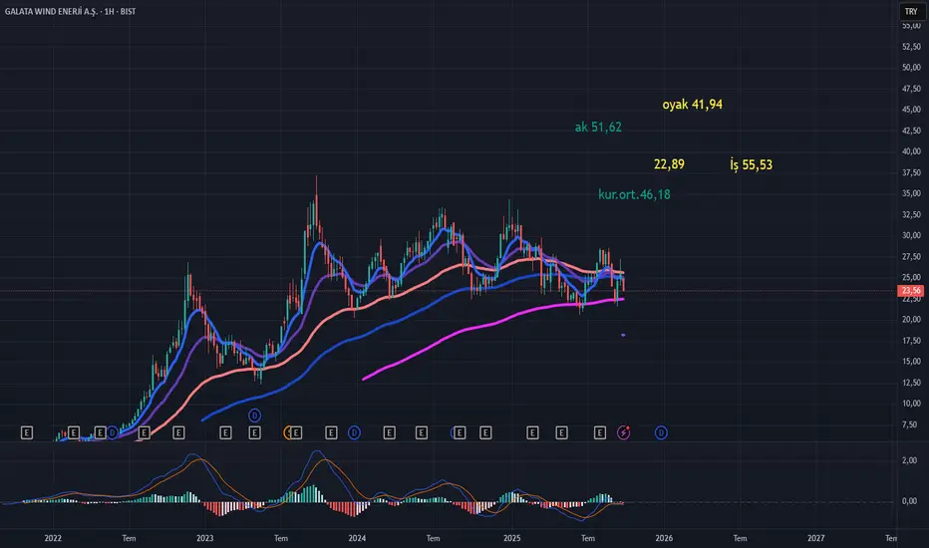929x548 pixels.
Task: Click the 2025 time axis label
Action: point(512,538)
